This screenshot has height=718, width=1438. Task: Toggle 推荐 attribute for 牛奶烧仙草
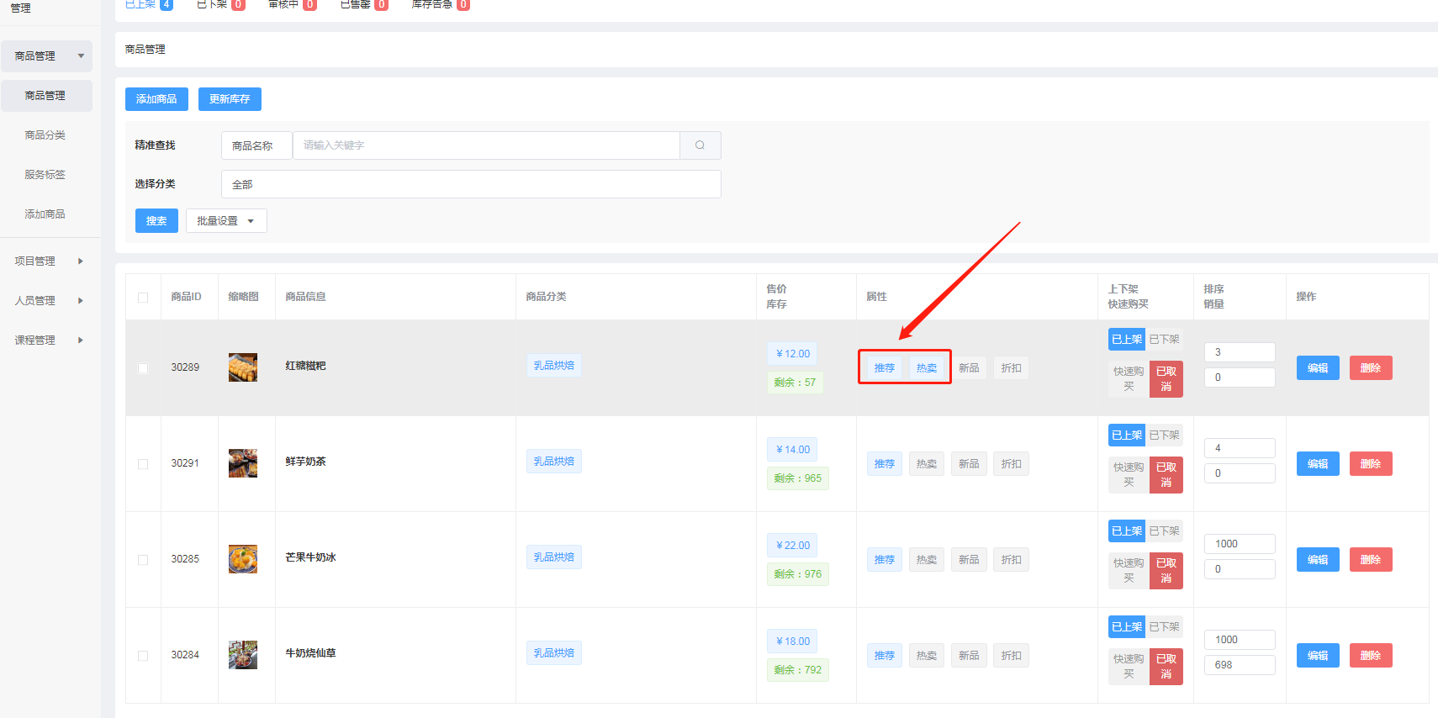pos(885,656)
